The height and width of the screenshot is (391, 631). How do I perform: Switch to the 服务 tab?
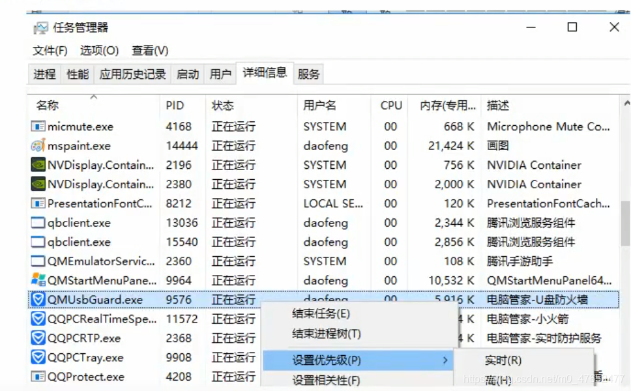(x=309, y=74)
